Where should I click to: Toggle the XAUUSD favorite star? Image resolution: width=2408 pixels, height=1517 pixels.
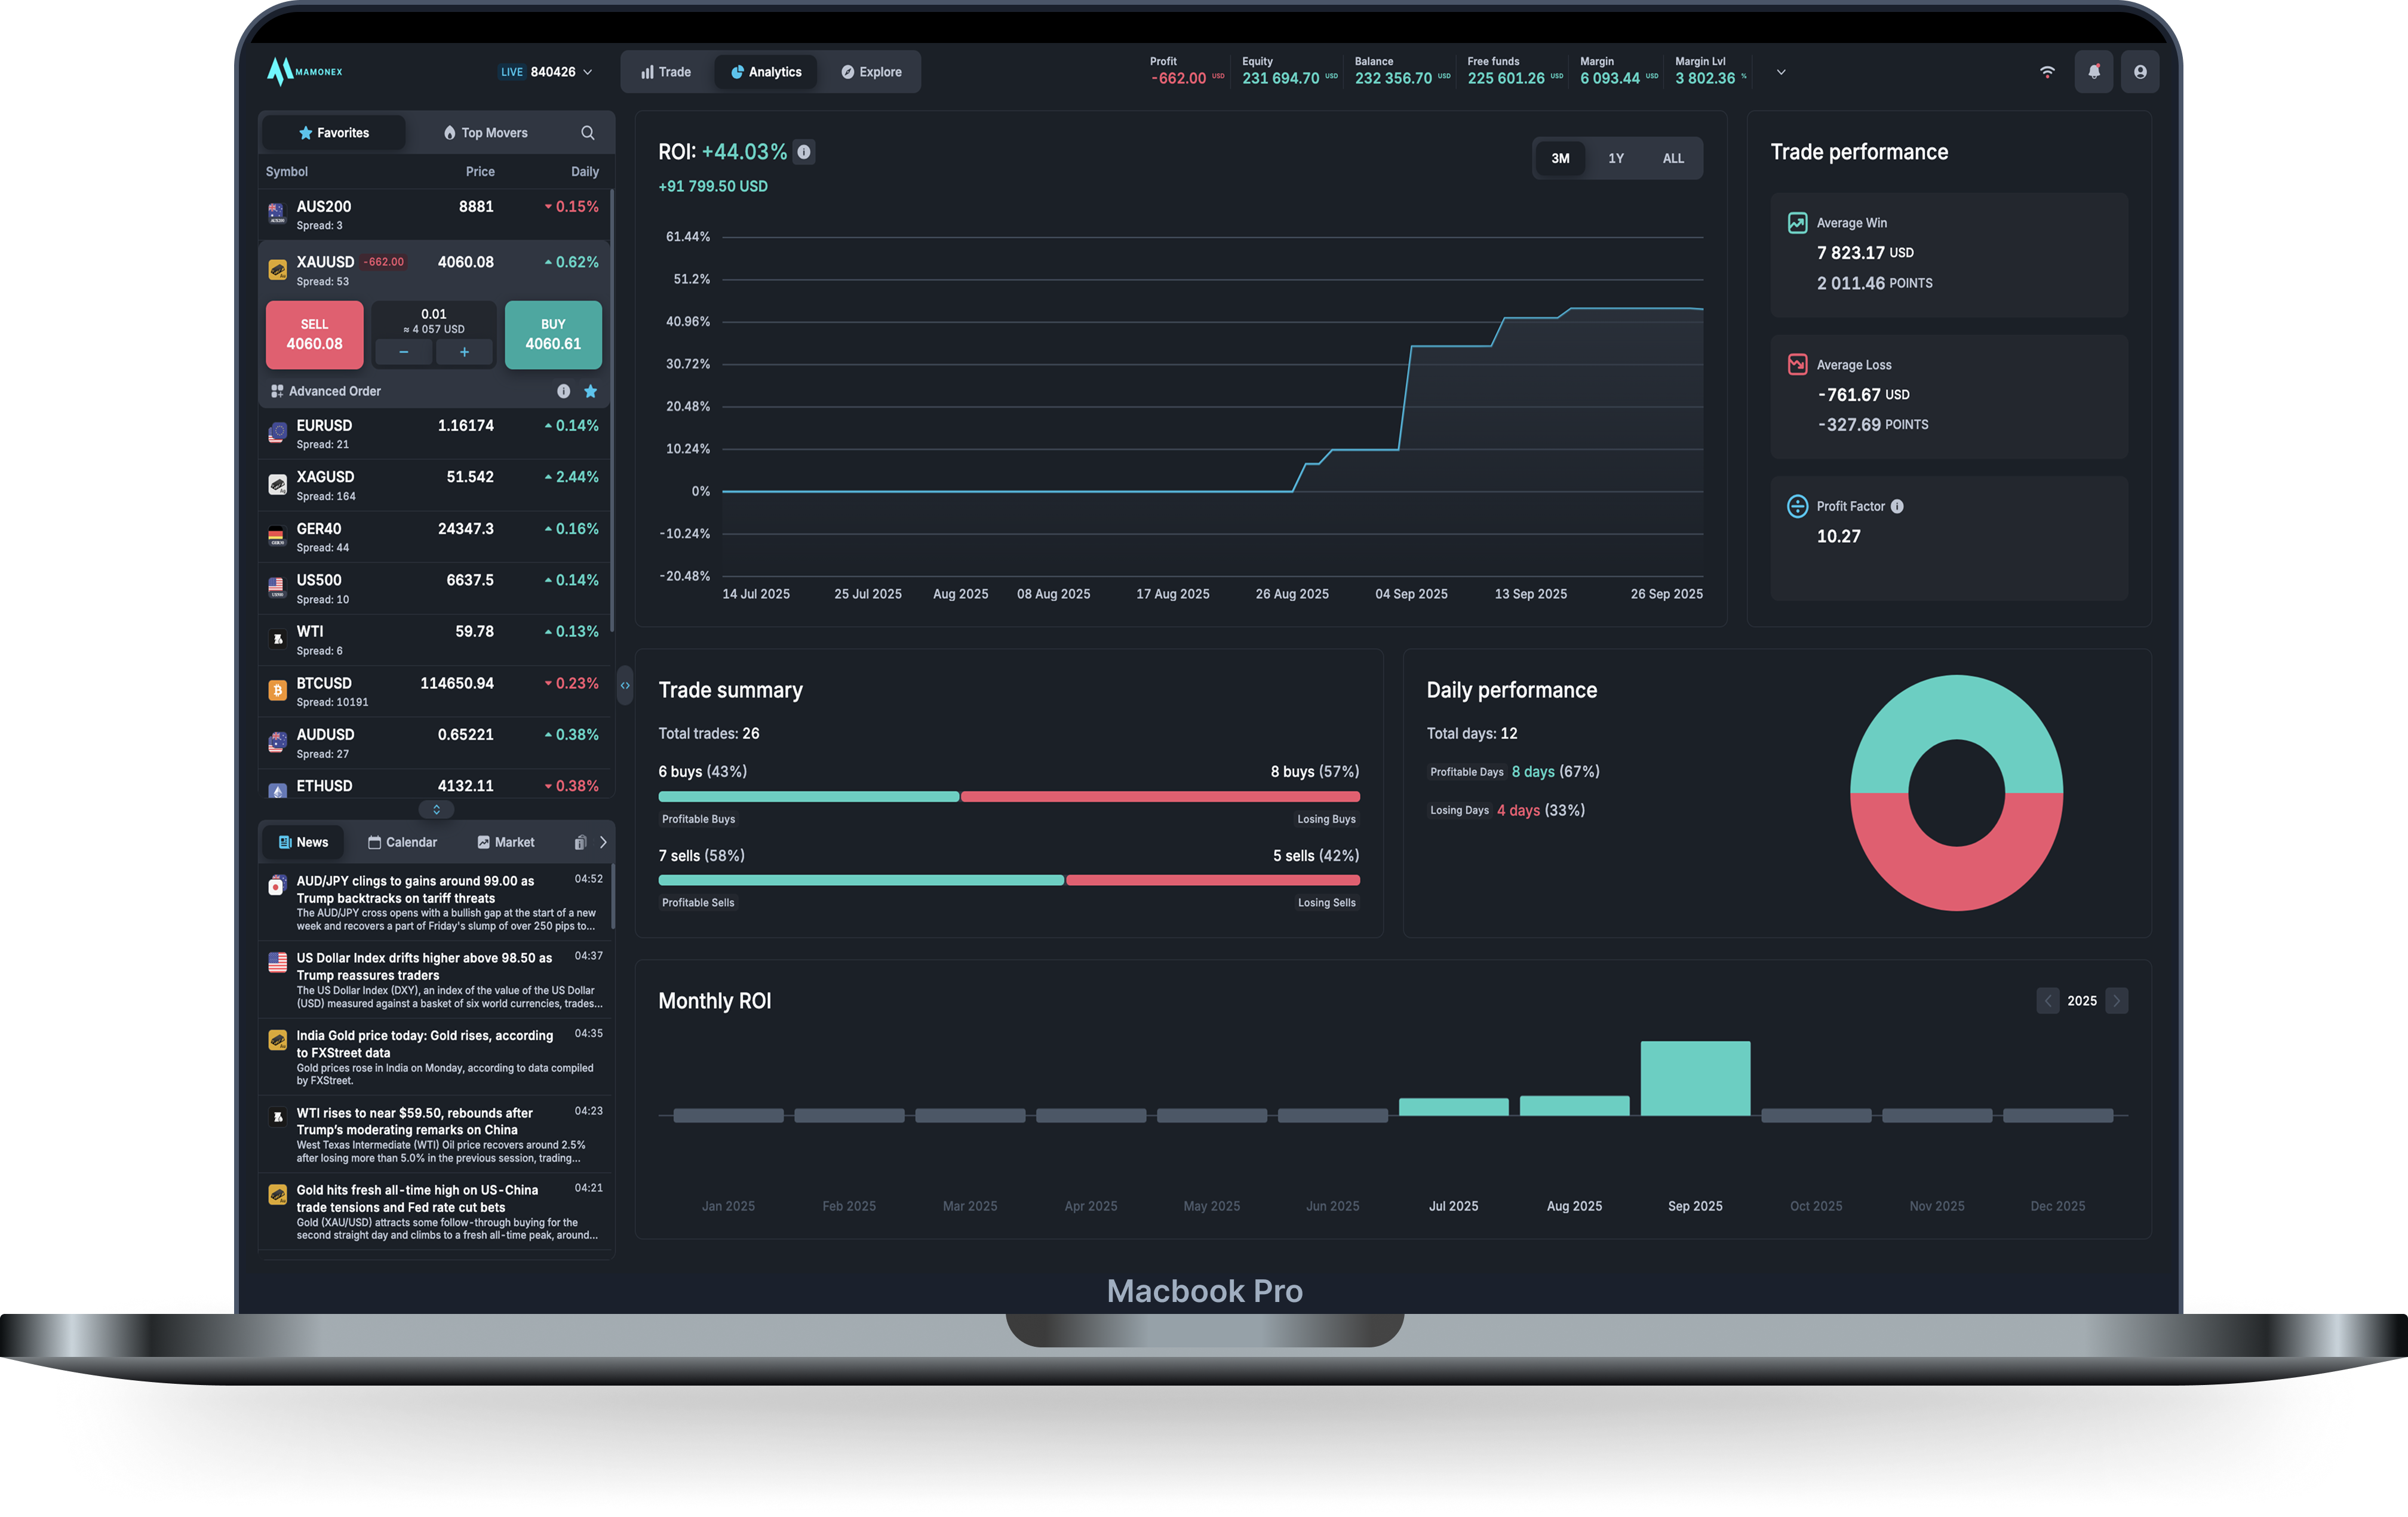pyautogui.click(x=590, y=391)
